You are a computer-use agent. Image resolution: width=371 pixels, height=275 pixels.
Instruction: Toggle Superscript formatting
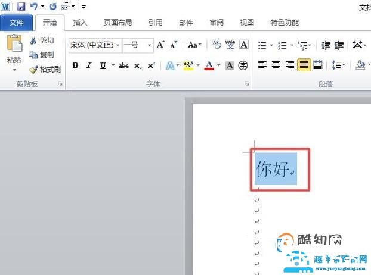(x=152, y=65)
